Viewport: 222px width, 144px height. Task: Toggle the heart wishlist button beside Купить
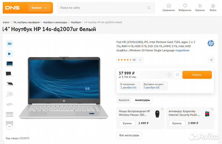coord(178,75)
